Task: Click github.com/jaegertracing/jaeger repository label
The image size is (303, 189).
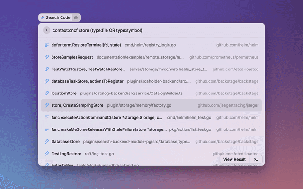Action: [x=228, y=105]
